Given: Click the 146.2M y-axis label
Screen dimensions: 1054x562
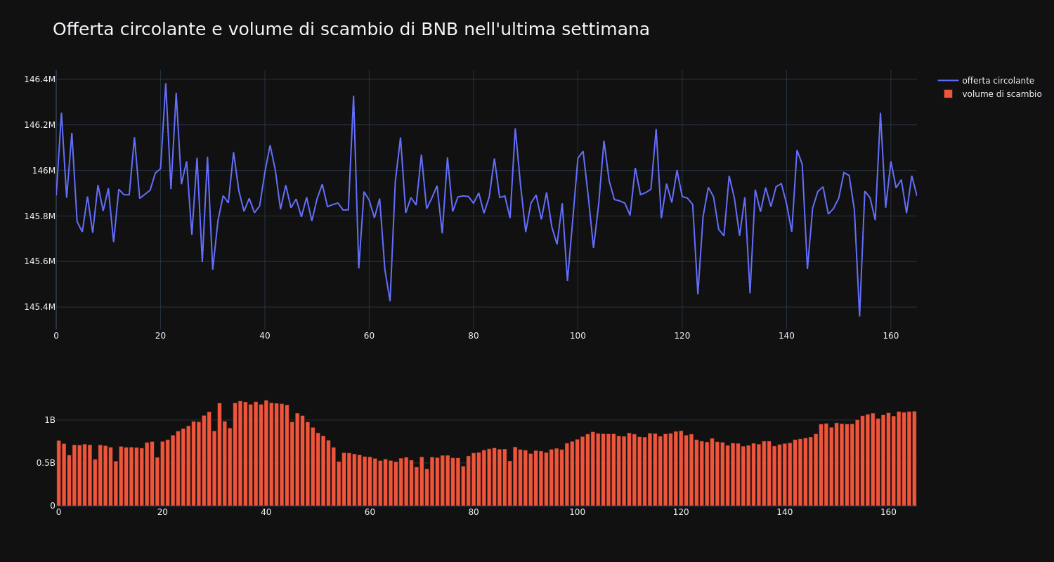Looking at the screenshot, I should [39, 125].
